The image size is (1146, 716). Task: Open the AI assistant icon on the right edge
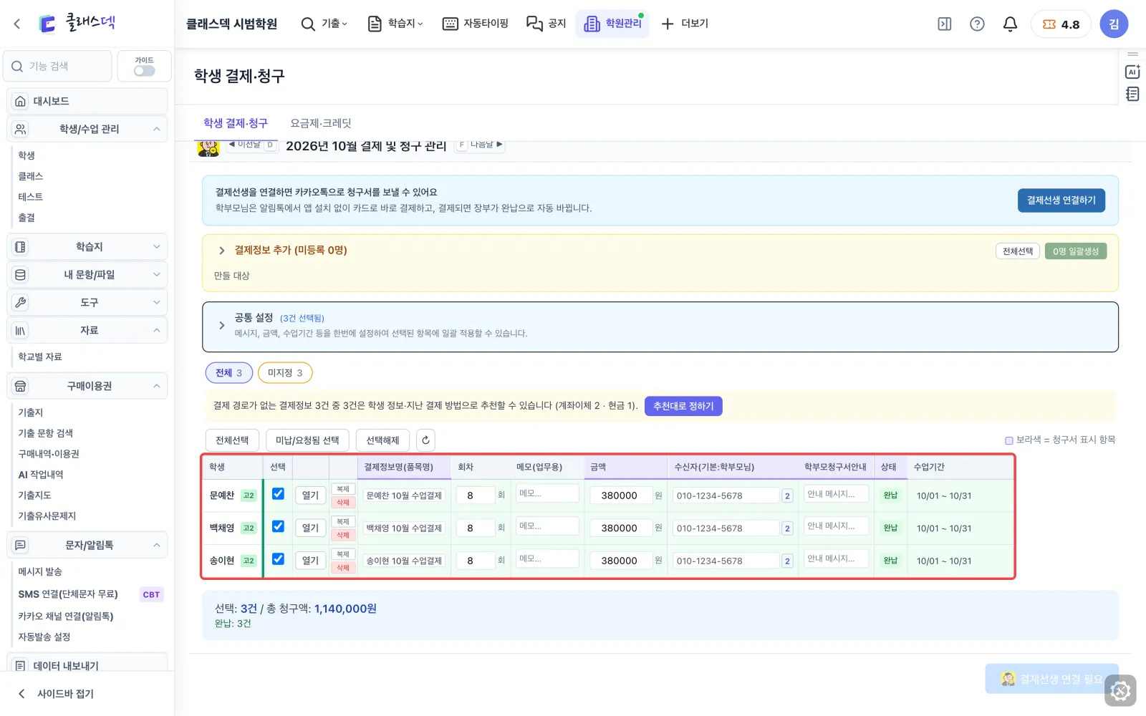tap(1132, 72)
